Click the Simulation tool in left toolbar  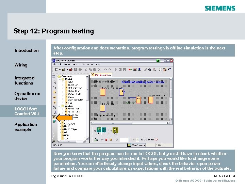coord(54,117)
